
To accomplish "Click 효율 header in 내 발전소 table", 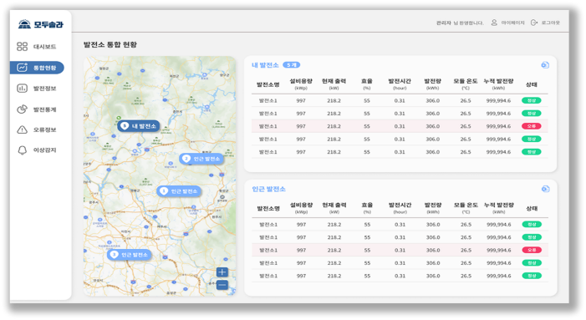I will click(367, 84).
